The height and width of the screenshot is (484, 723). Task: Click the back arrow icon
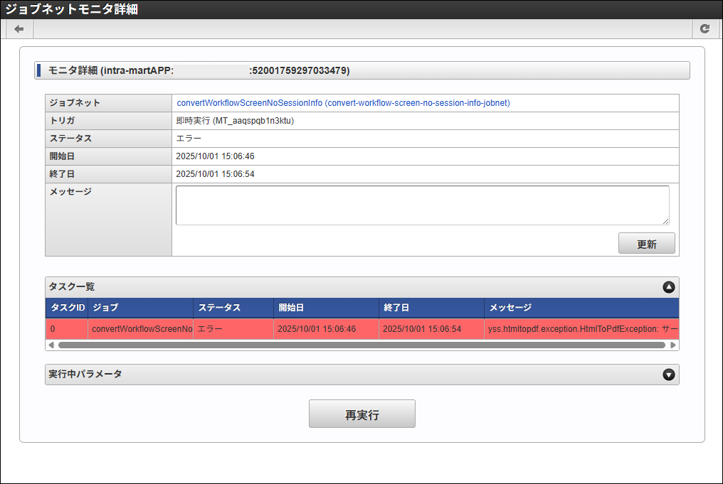pyautogui.click(x=19, y=29)
